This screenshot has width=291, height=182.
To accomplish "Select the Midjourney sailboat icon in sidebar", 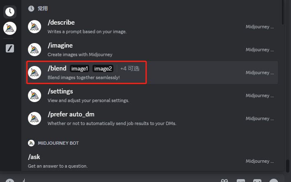I will point(10,28).
